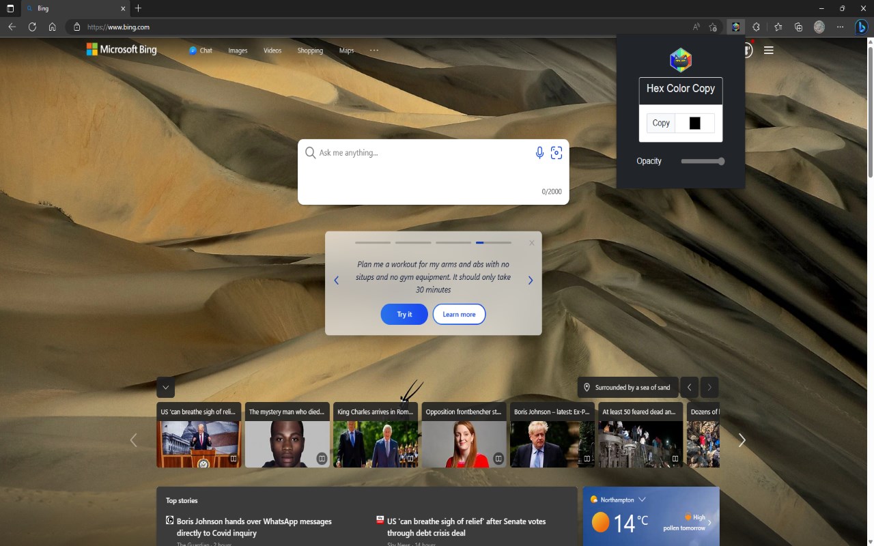Open the black color swatch picker
This screenshot has height=546, width=874.
point(695,123)
